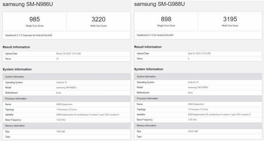Screen dimensions: 264x141
Task: Click the samsung SM-G988U page heading
Action: (159, 4)
